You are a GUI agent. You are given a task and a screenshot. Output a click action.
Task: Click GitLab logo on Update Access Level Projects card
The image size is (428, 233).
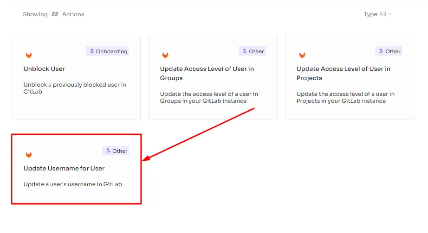tap(302, 55)
